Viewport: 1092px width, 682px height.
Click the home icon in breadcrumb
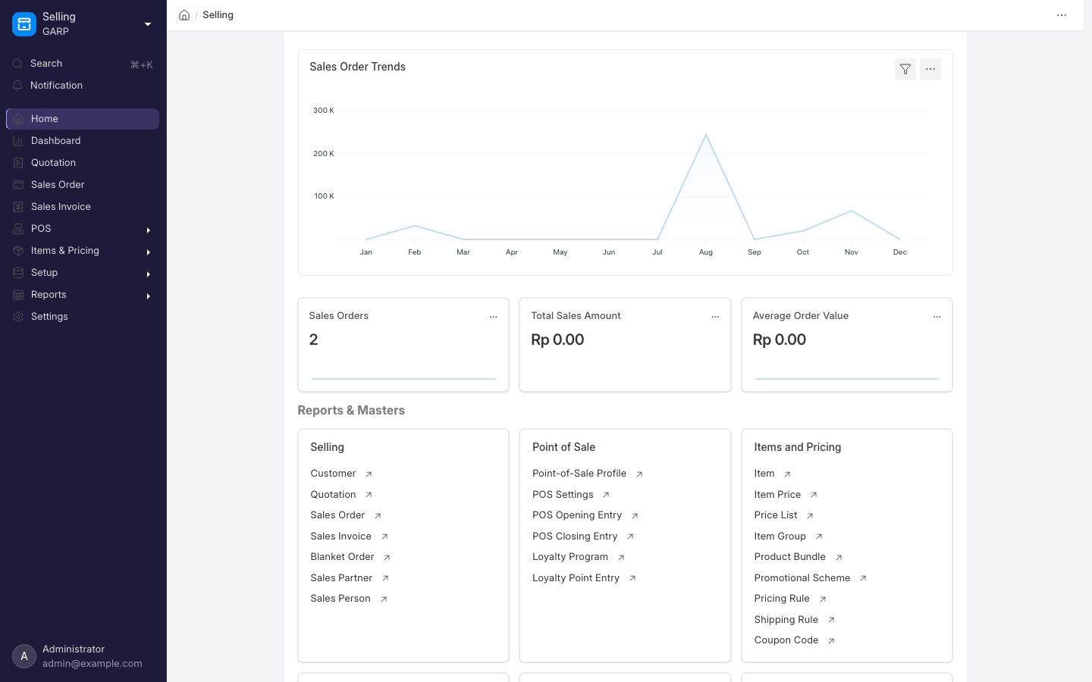pyautogui.click(x=184, y=15)
